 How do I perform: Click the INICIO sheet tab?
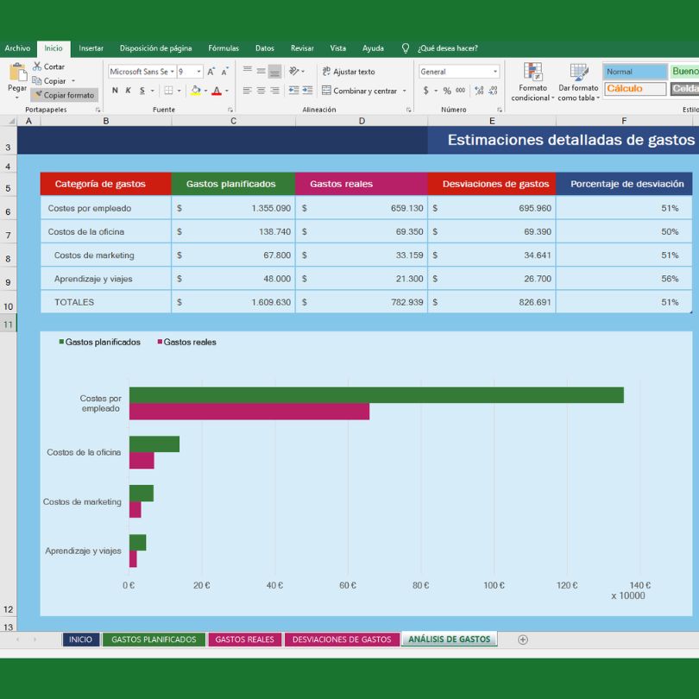coord(80,639)
